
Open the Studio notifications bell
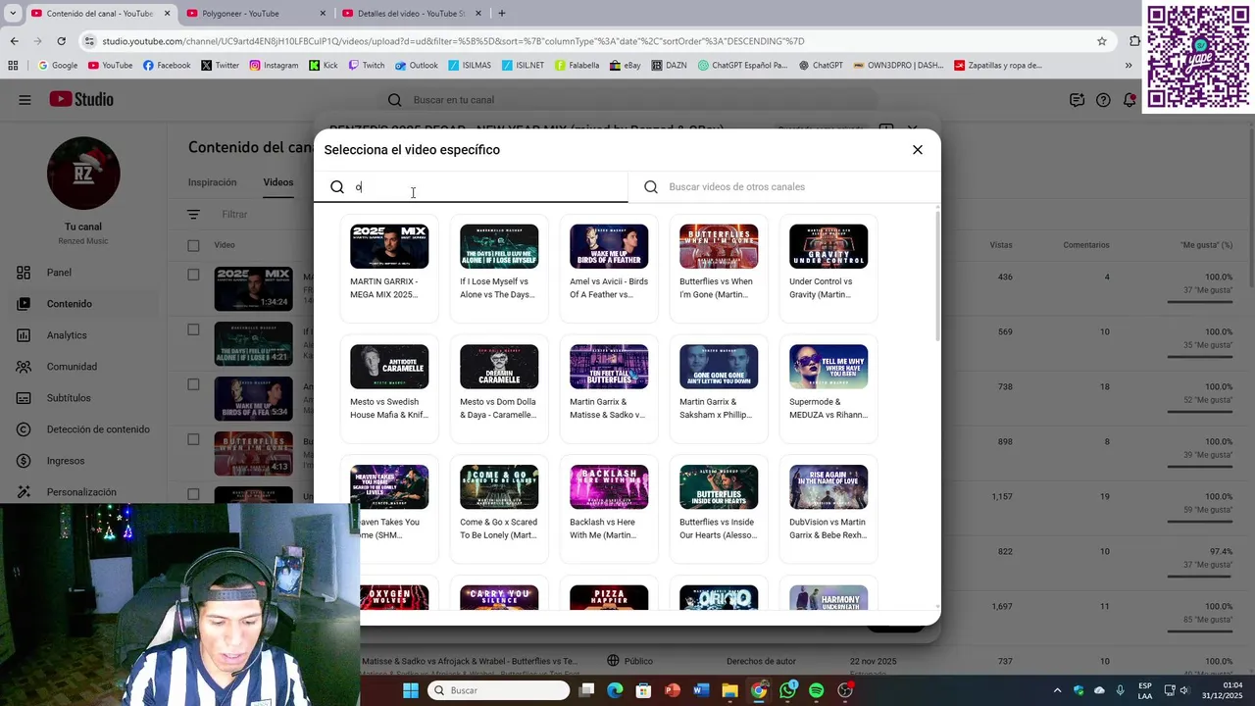[1129, 100]
